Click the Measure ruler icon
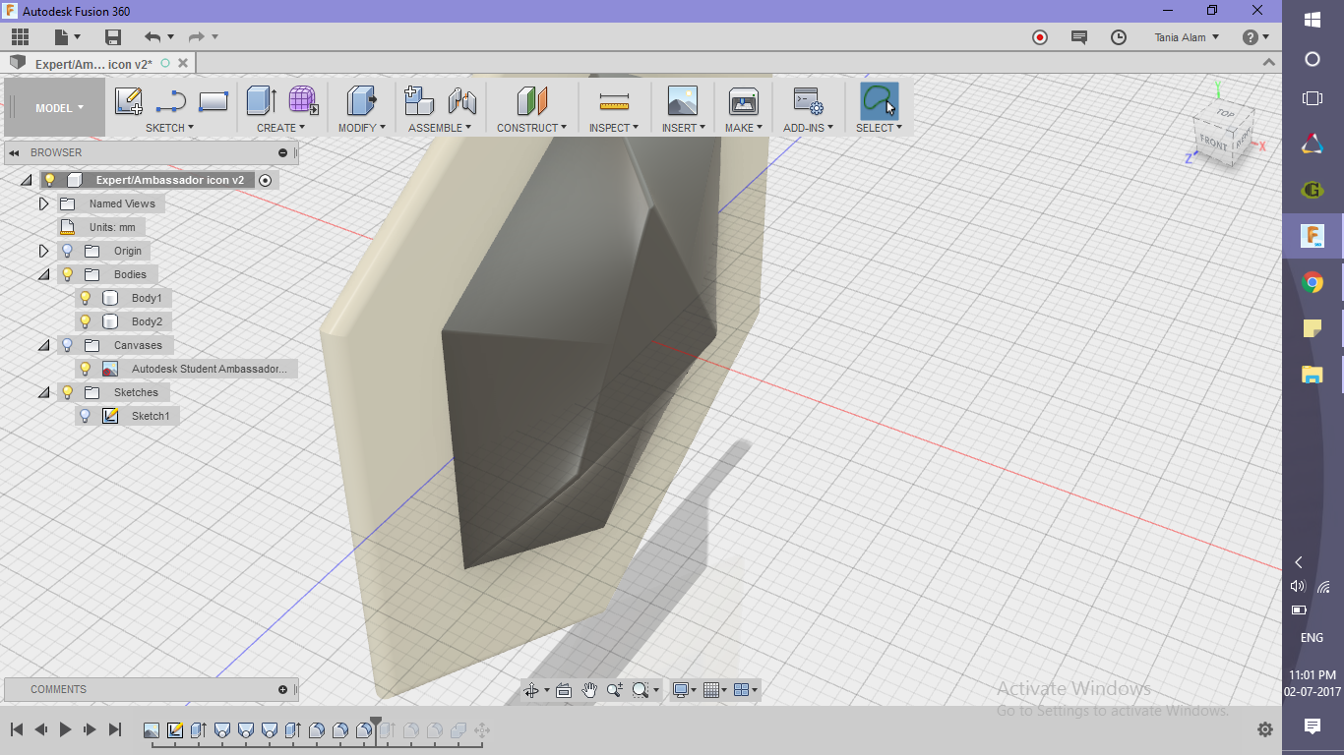The width and height of the screenshot is (1344, 755). pos(614,101)
